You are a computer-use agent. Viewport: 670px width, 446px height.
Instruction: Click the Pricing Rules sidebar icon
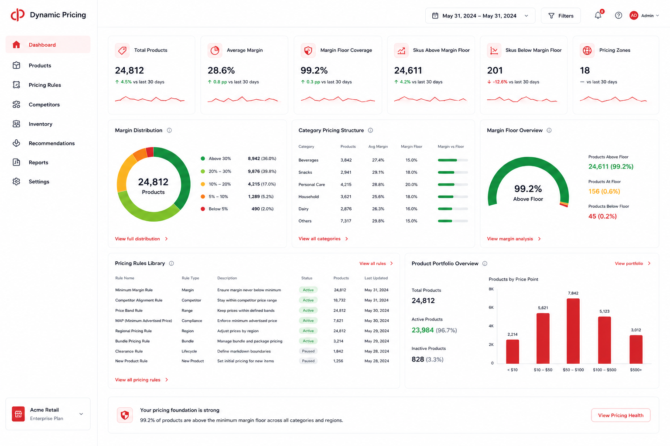pos(17,85)
